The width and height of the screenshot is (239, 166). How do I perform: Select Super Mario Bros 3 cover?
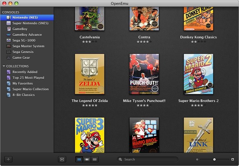[89, 135]
